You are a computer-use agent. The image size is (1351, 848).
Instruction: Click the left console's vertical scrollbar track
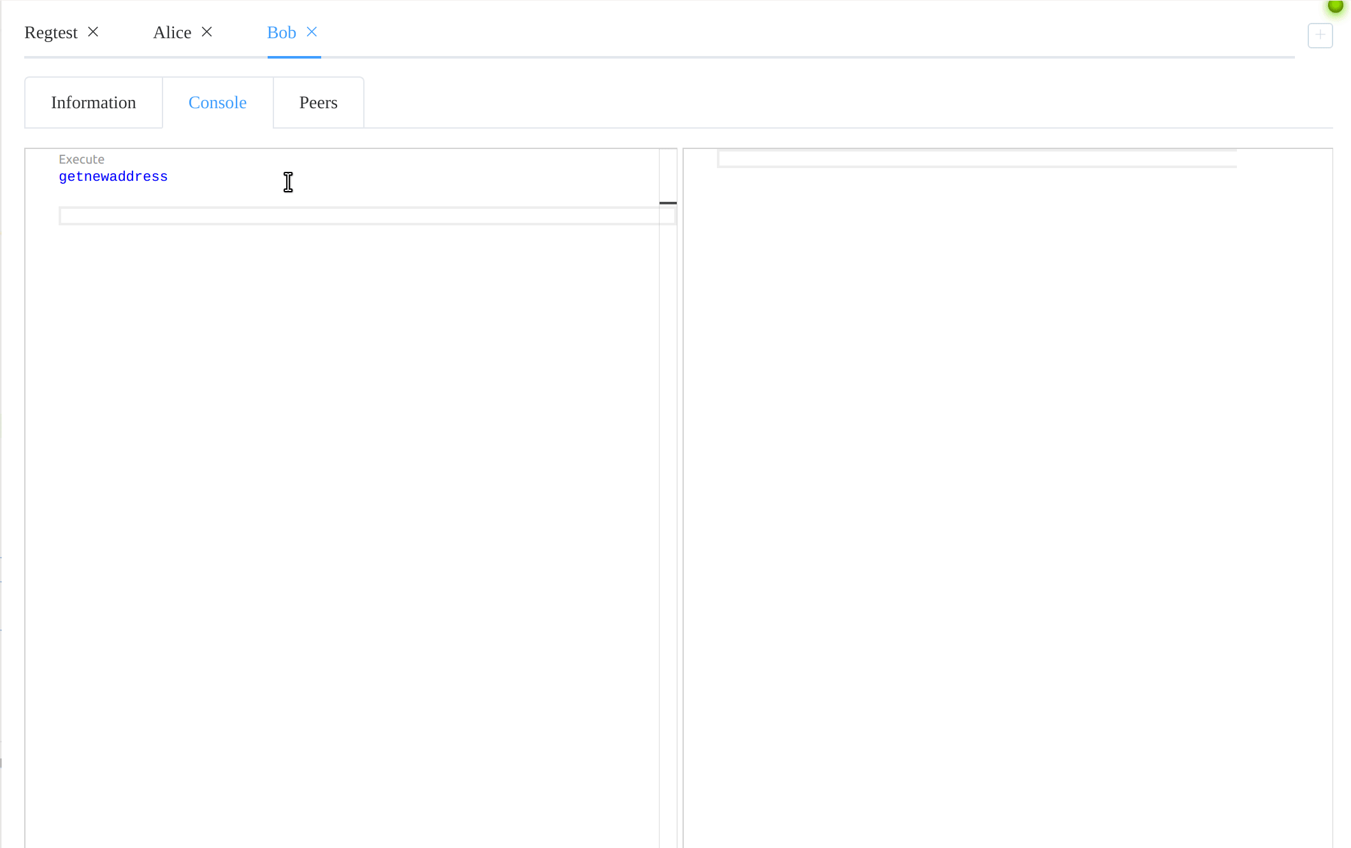coord(668,509)
